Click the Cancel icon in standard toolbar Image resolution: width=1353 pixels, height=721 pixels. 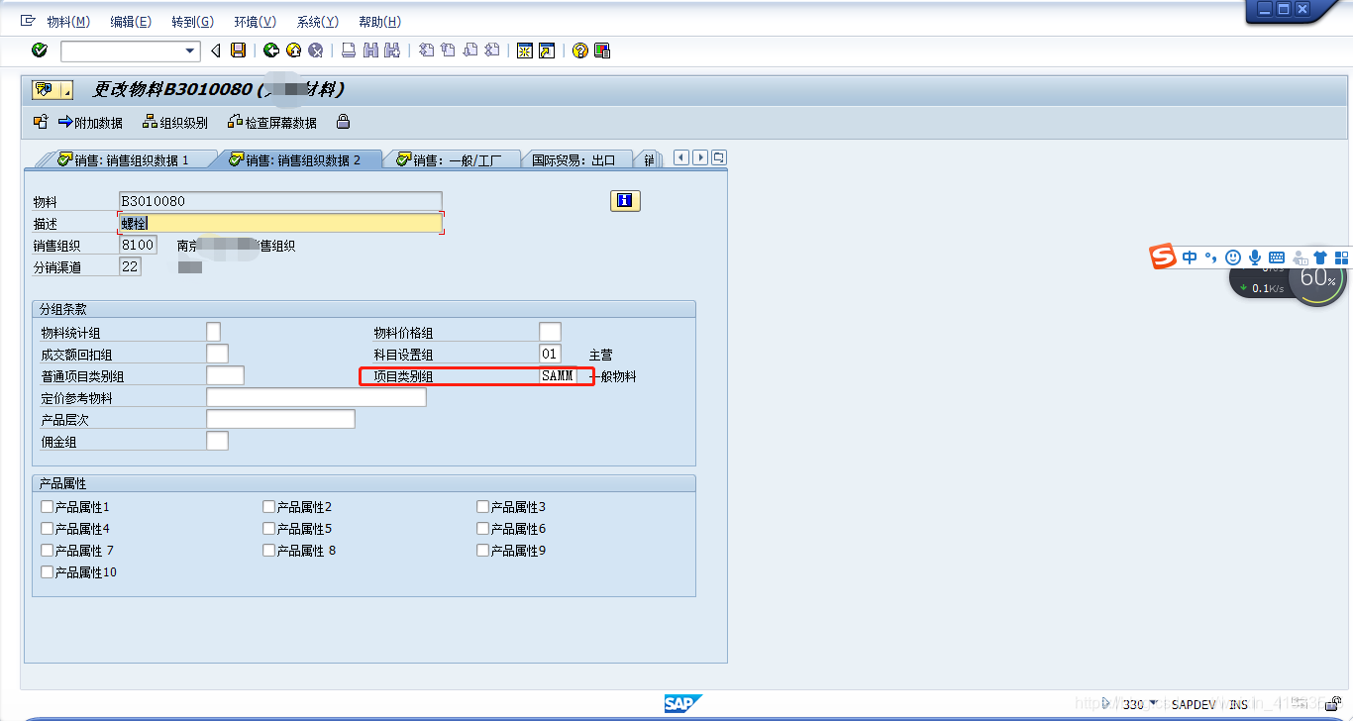(x=316, y=51)
